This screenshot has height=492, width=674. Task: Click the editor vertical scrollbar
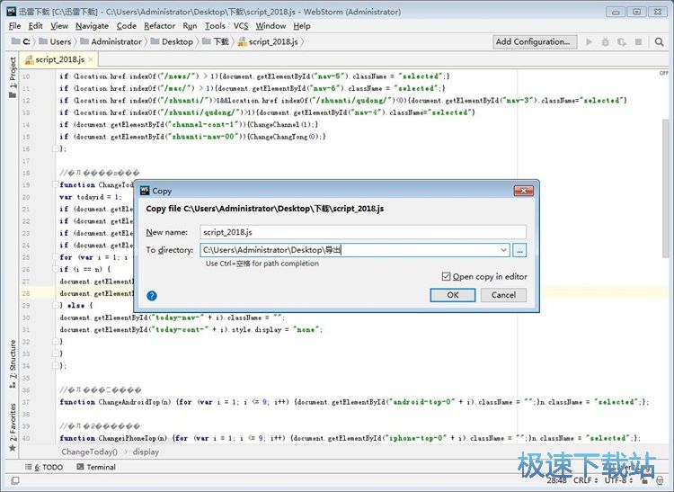click(x=666, y=188)
